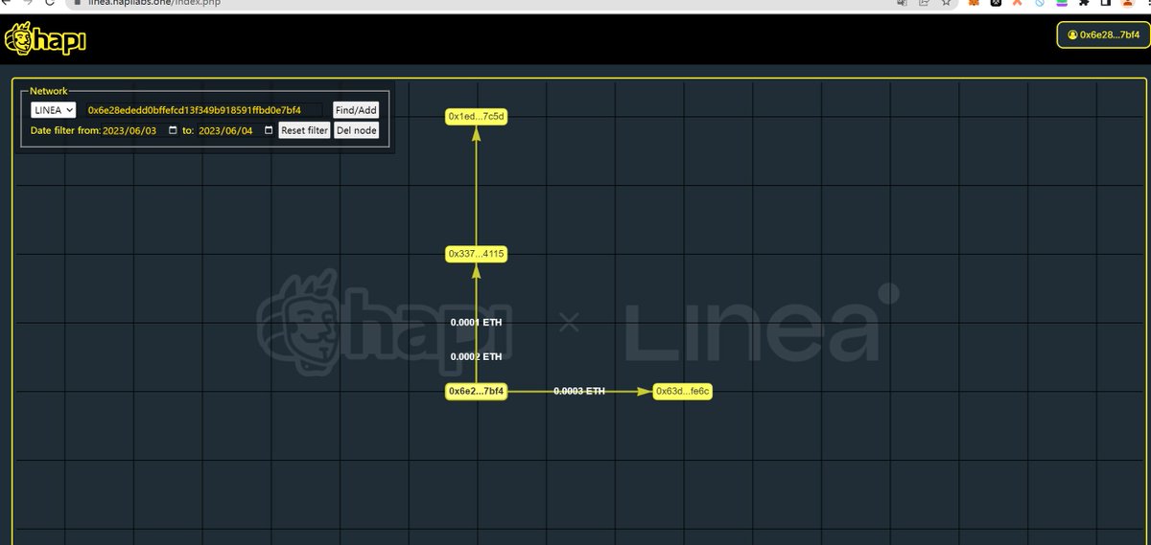Click the browser address bar URL

(153, 4)
